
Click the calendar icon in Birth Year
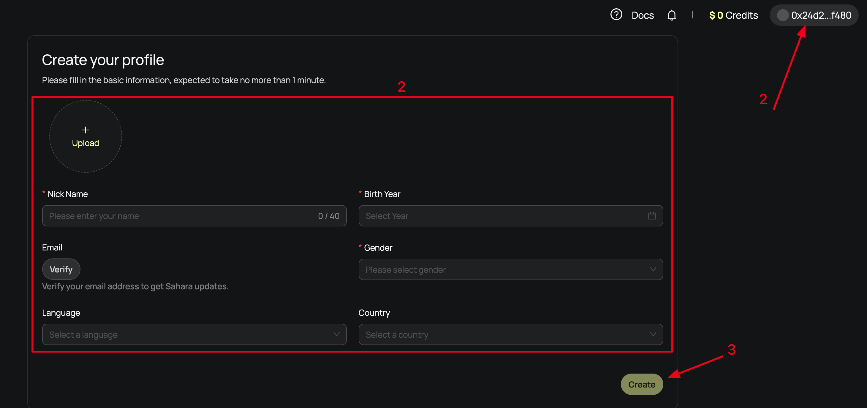pos(652,216)
